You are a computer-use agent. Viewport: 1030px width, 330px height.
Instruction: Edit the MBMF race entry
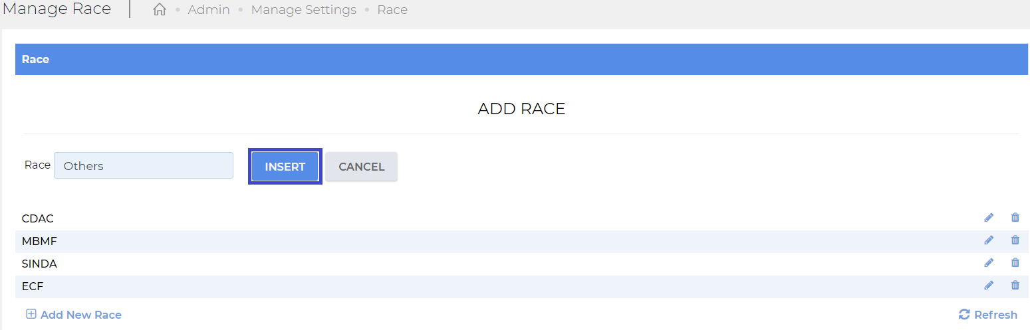click(x=989, y=240)
